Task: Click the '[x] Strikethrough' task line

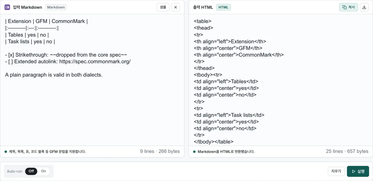Action: [66, 55]
